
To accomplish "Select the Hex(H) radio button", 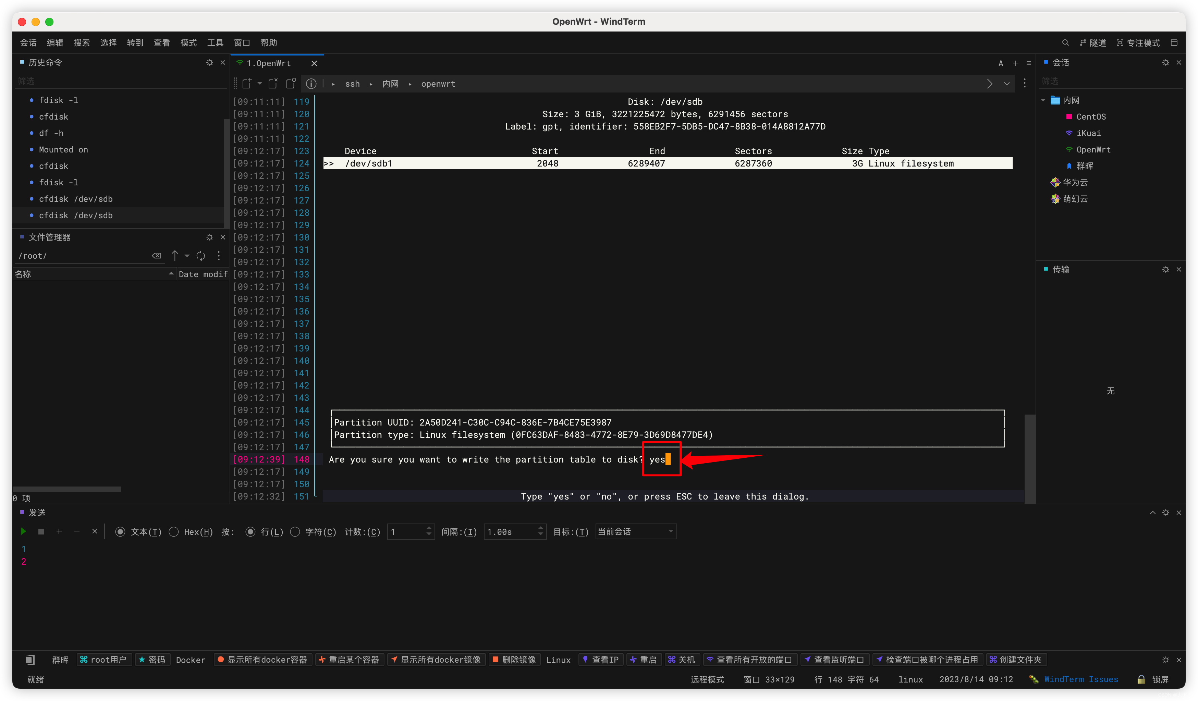I will pos(174,531).
